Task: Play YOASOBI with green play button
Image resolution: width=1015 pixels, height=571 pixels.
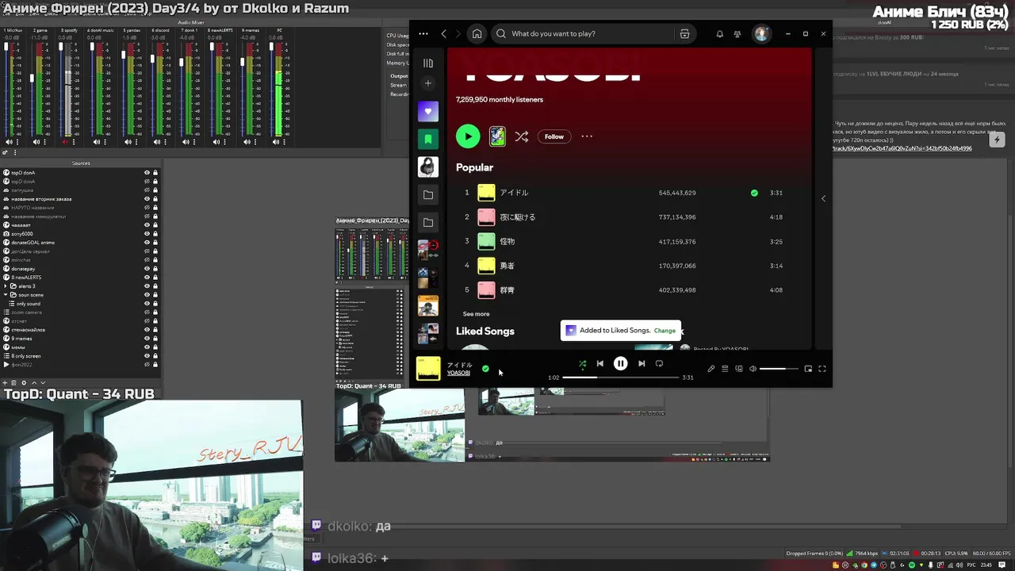Action: click(468, 136)
